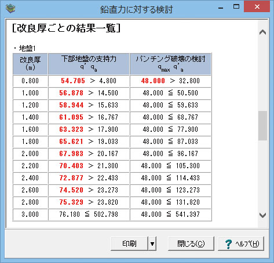Click the 印刷 print button
Image resolution: width=274 pixels, height=263 pixels.
129,244
